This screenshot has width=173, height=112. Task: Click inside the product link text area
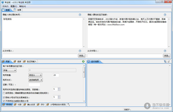pyautogui.click(x=127, y=33)
